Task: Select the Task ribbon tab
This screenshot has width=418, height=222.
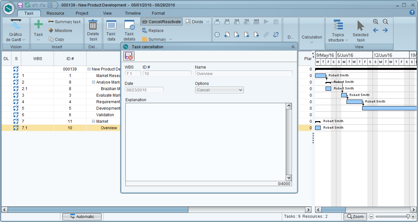Action: click(29, 13)
